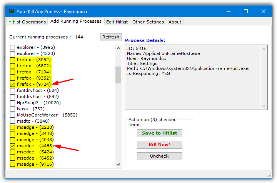Viewport: 277px width, 183px height.
Task: Click the running processes count 144
Action: pyautogui.click(x=79, y=37)
